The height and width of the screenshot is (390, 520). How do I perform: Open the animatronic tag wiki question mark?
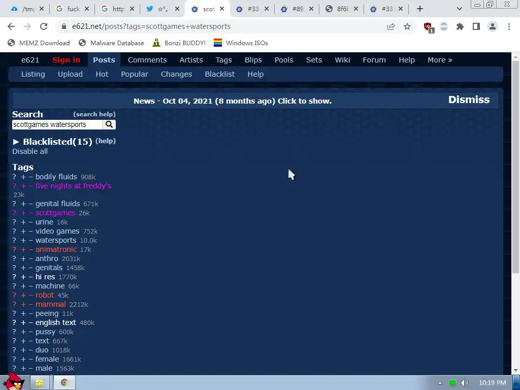point(14,249)
